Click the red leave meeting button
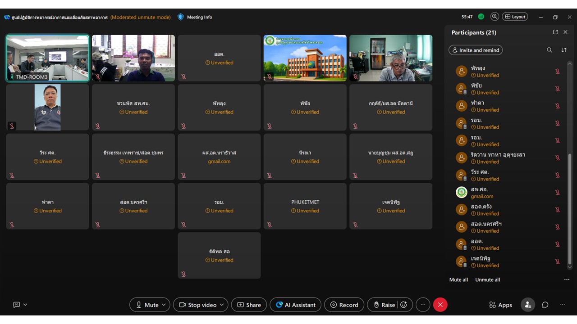The height and width of the screenshot is (324, 577). click(x=440, y=305)
